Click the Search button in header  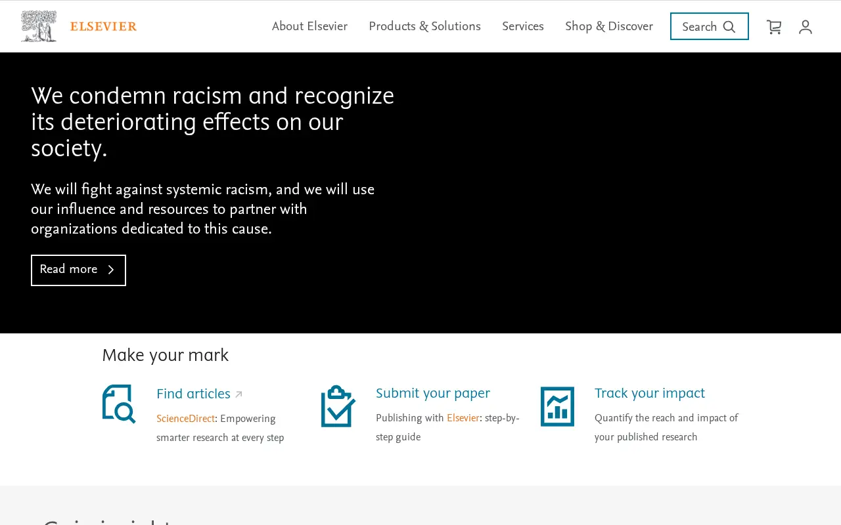click(710, 26)
